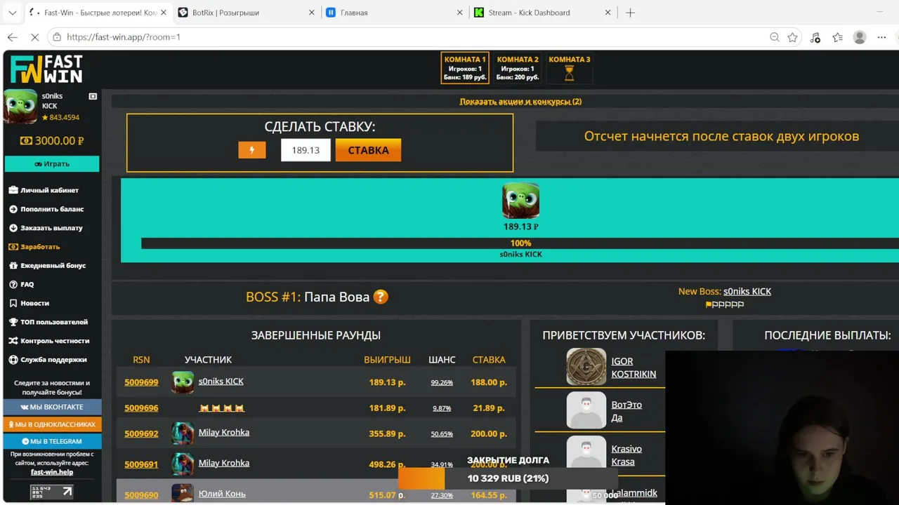Click the question mark icon beside Папа Вова
The image size is (899, 505).
381,297
